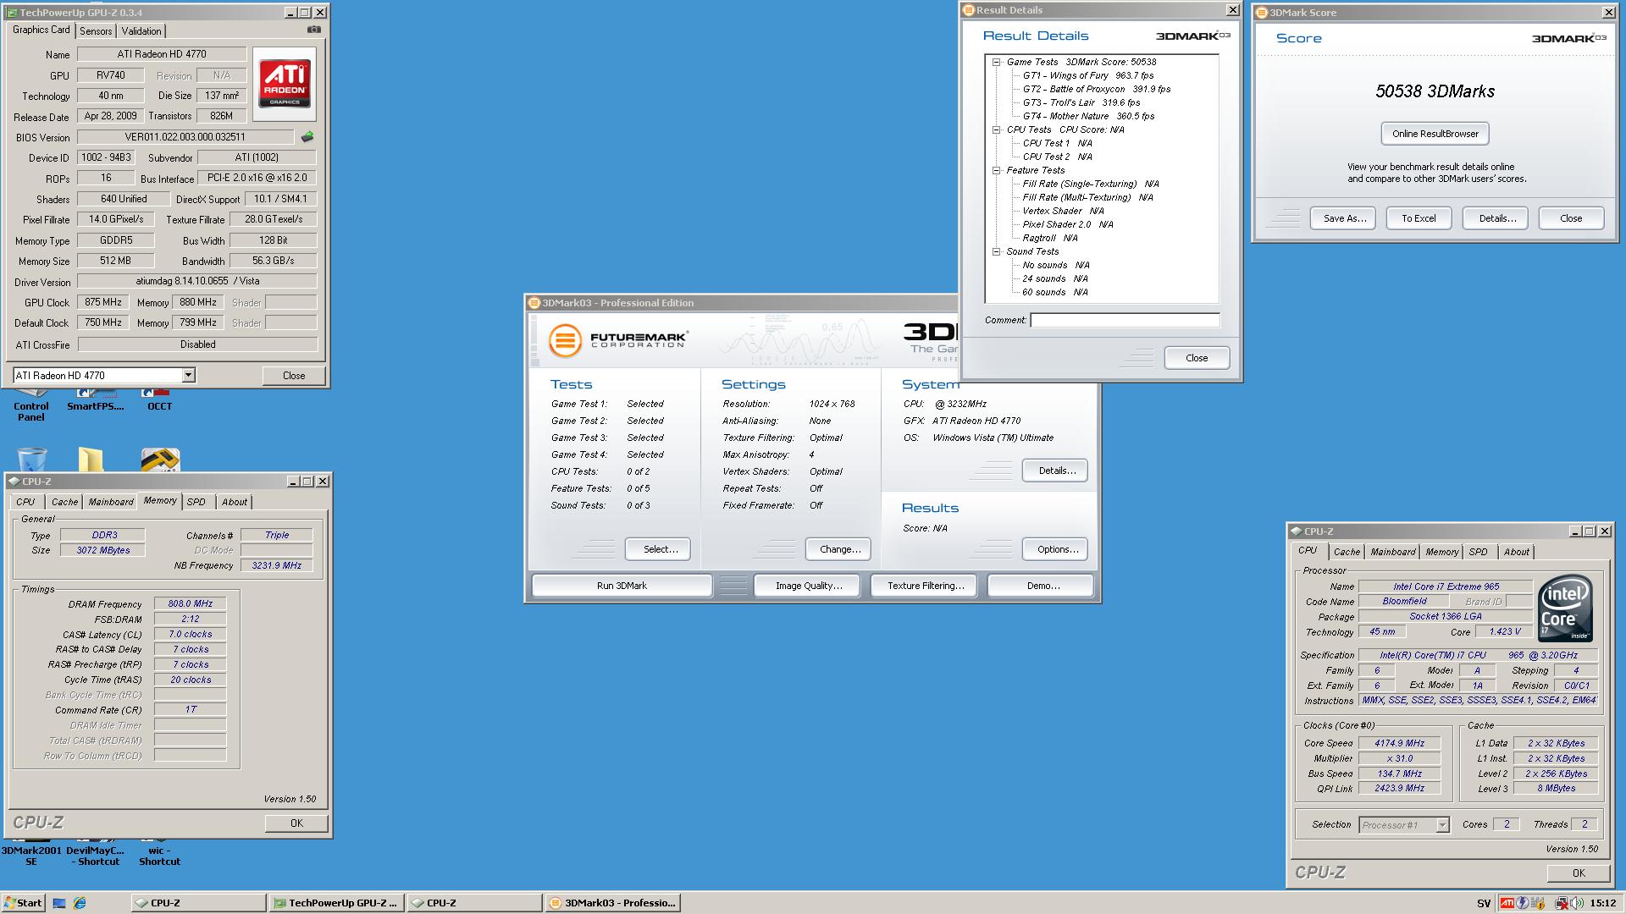
Task: Click the task manager warning tray icon
Action: (x=1538, y=903)
